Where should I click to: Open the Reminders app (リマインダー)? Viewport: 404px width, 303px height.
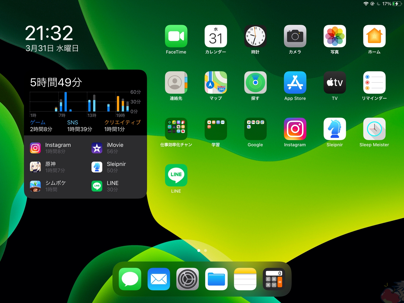[374, 82]
